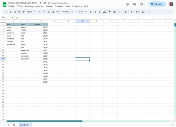Open name box dropdown arrow
This screenshot has height=127, width=176.
(12, 17)
